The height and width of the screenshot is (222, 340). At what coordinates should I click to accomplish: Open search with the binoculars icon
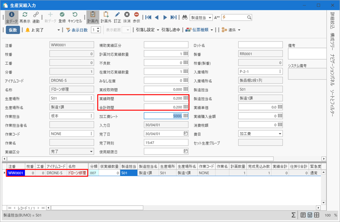pos(184,17)
